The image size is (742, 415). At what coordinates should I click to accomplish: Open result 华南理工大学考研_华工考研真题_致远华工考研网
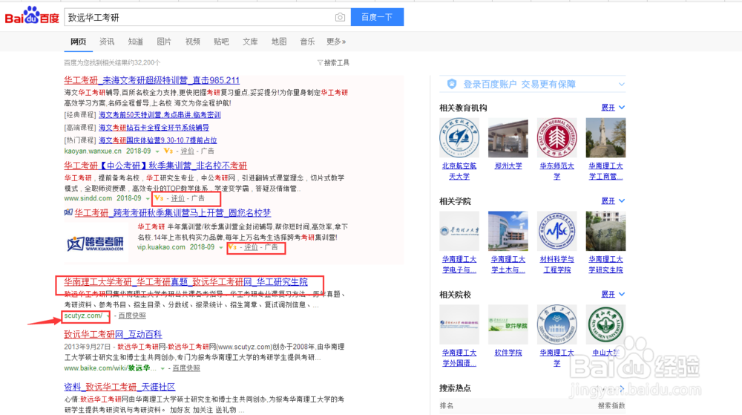click(186, 282)
